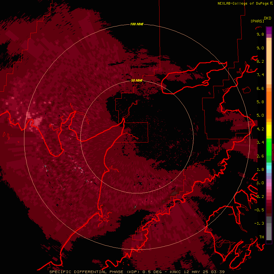Click the 9.8 color scale value
This screenshot has width=274, height=274.
click(260, 34)
